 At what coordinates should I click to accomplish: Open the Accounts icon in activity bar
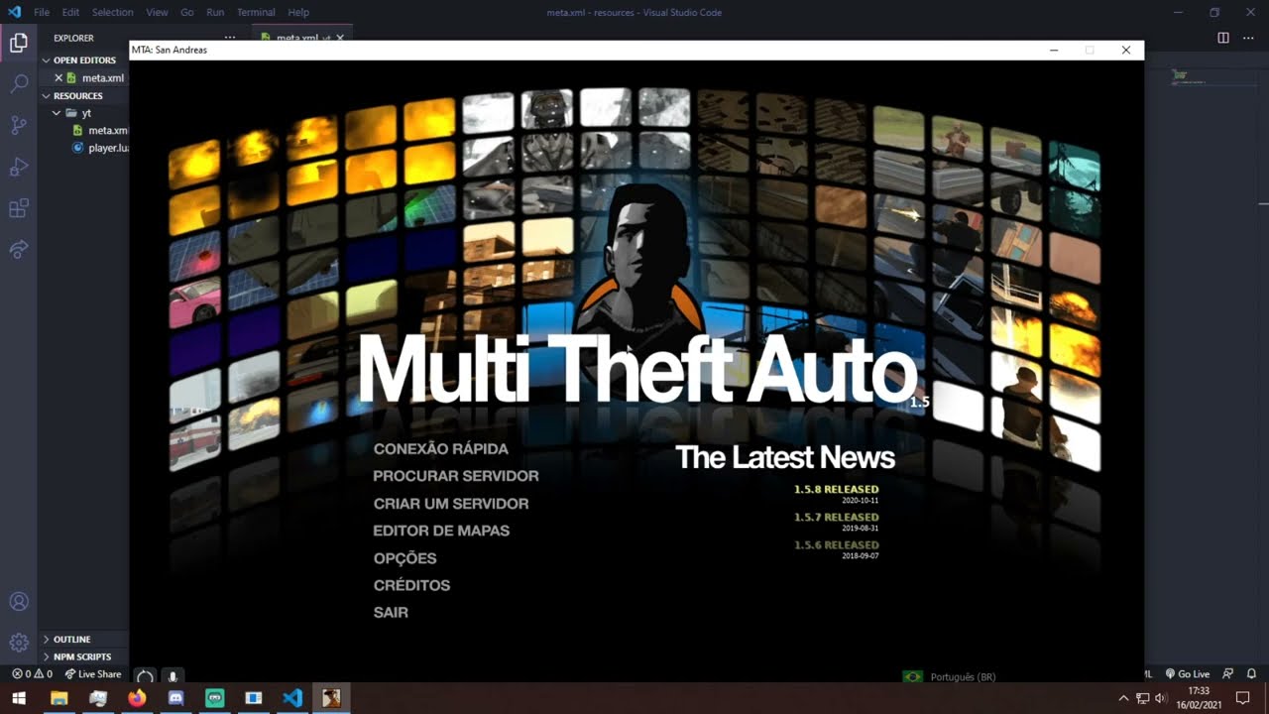point(19,602)
